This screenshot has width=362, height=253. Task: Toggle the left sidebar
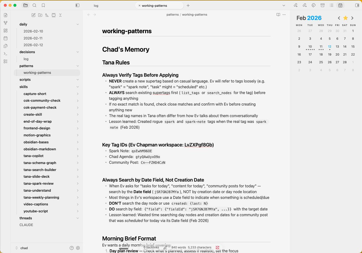click(78, 5)
